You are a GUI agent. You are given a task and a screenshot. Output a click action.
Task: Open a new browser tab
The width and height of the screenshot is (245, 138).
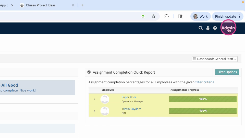[82, 5]
